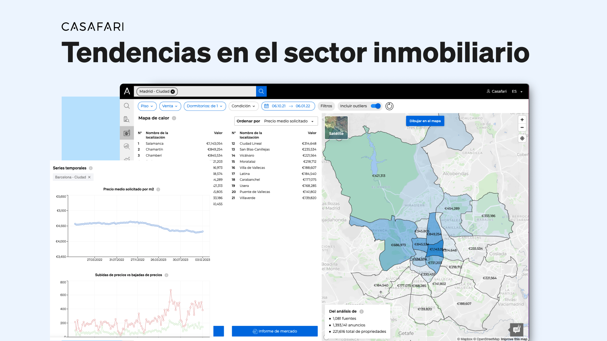Click €184,540 label on the map
This screenshot has height=341, width=607.
tap(381, 285)
